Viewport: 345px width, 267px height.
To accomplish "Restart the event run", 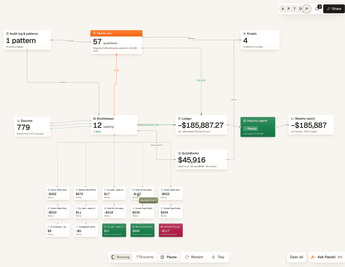I will click(x=194, y=257).
